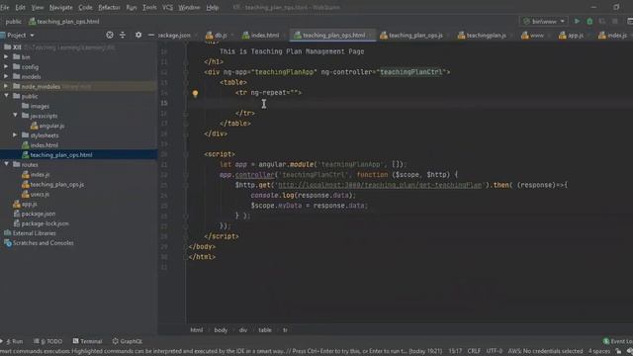Select index.html in the public folder
This screenshot has width=633, height=356.
44,145
